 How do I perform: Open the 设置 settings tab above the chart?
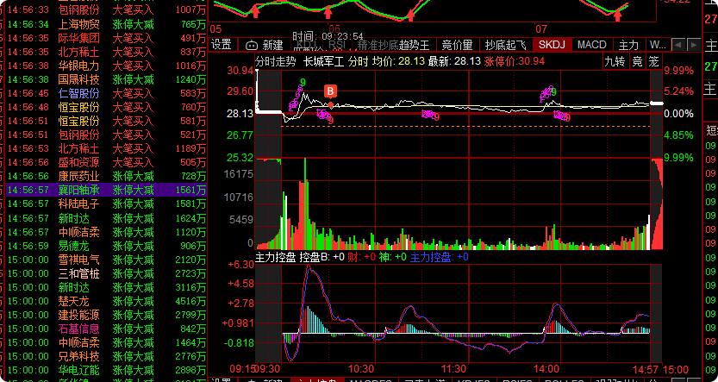click(223, 45)
